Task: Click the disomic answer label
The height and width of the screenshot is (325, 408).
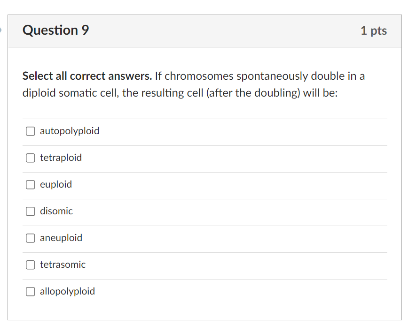Action: point(56,211)
